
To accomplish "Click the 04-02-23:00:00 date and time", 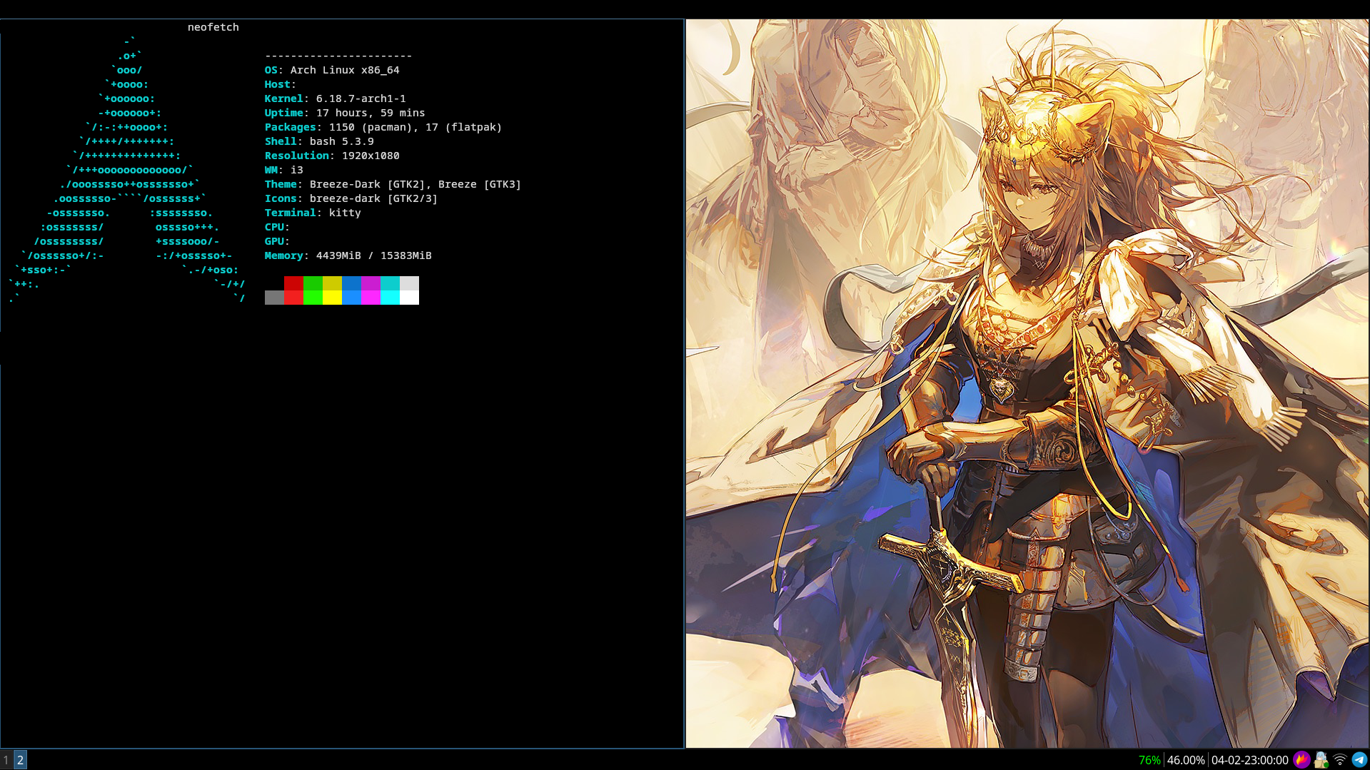I will 1250,760.
